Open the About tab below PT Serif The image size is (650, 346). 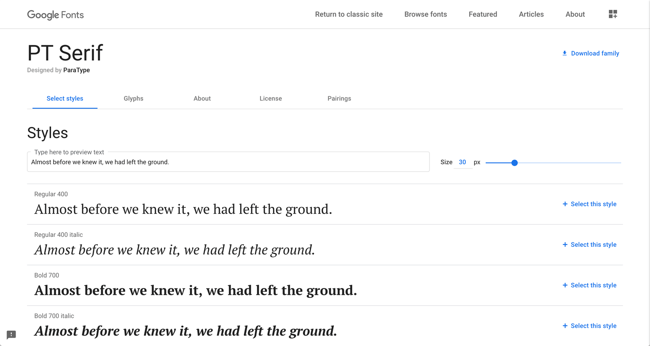(202, 98)
